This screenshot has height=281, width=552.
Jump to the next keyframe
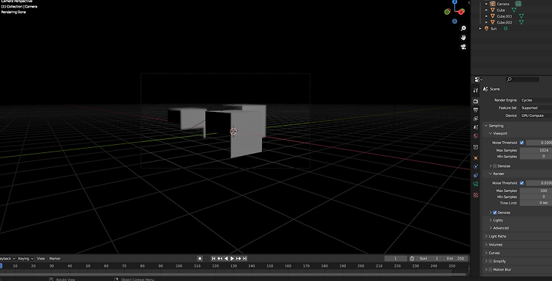point(238,258)
